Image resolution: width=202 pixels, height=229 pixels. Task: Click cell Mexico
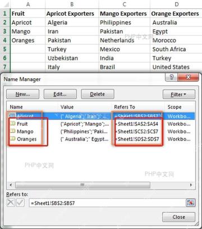(125, 49)
